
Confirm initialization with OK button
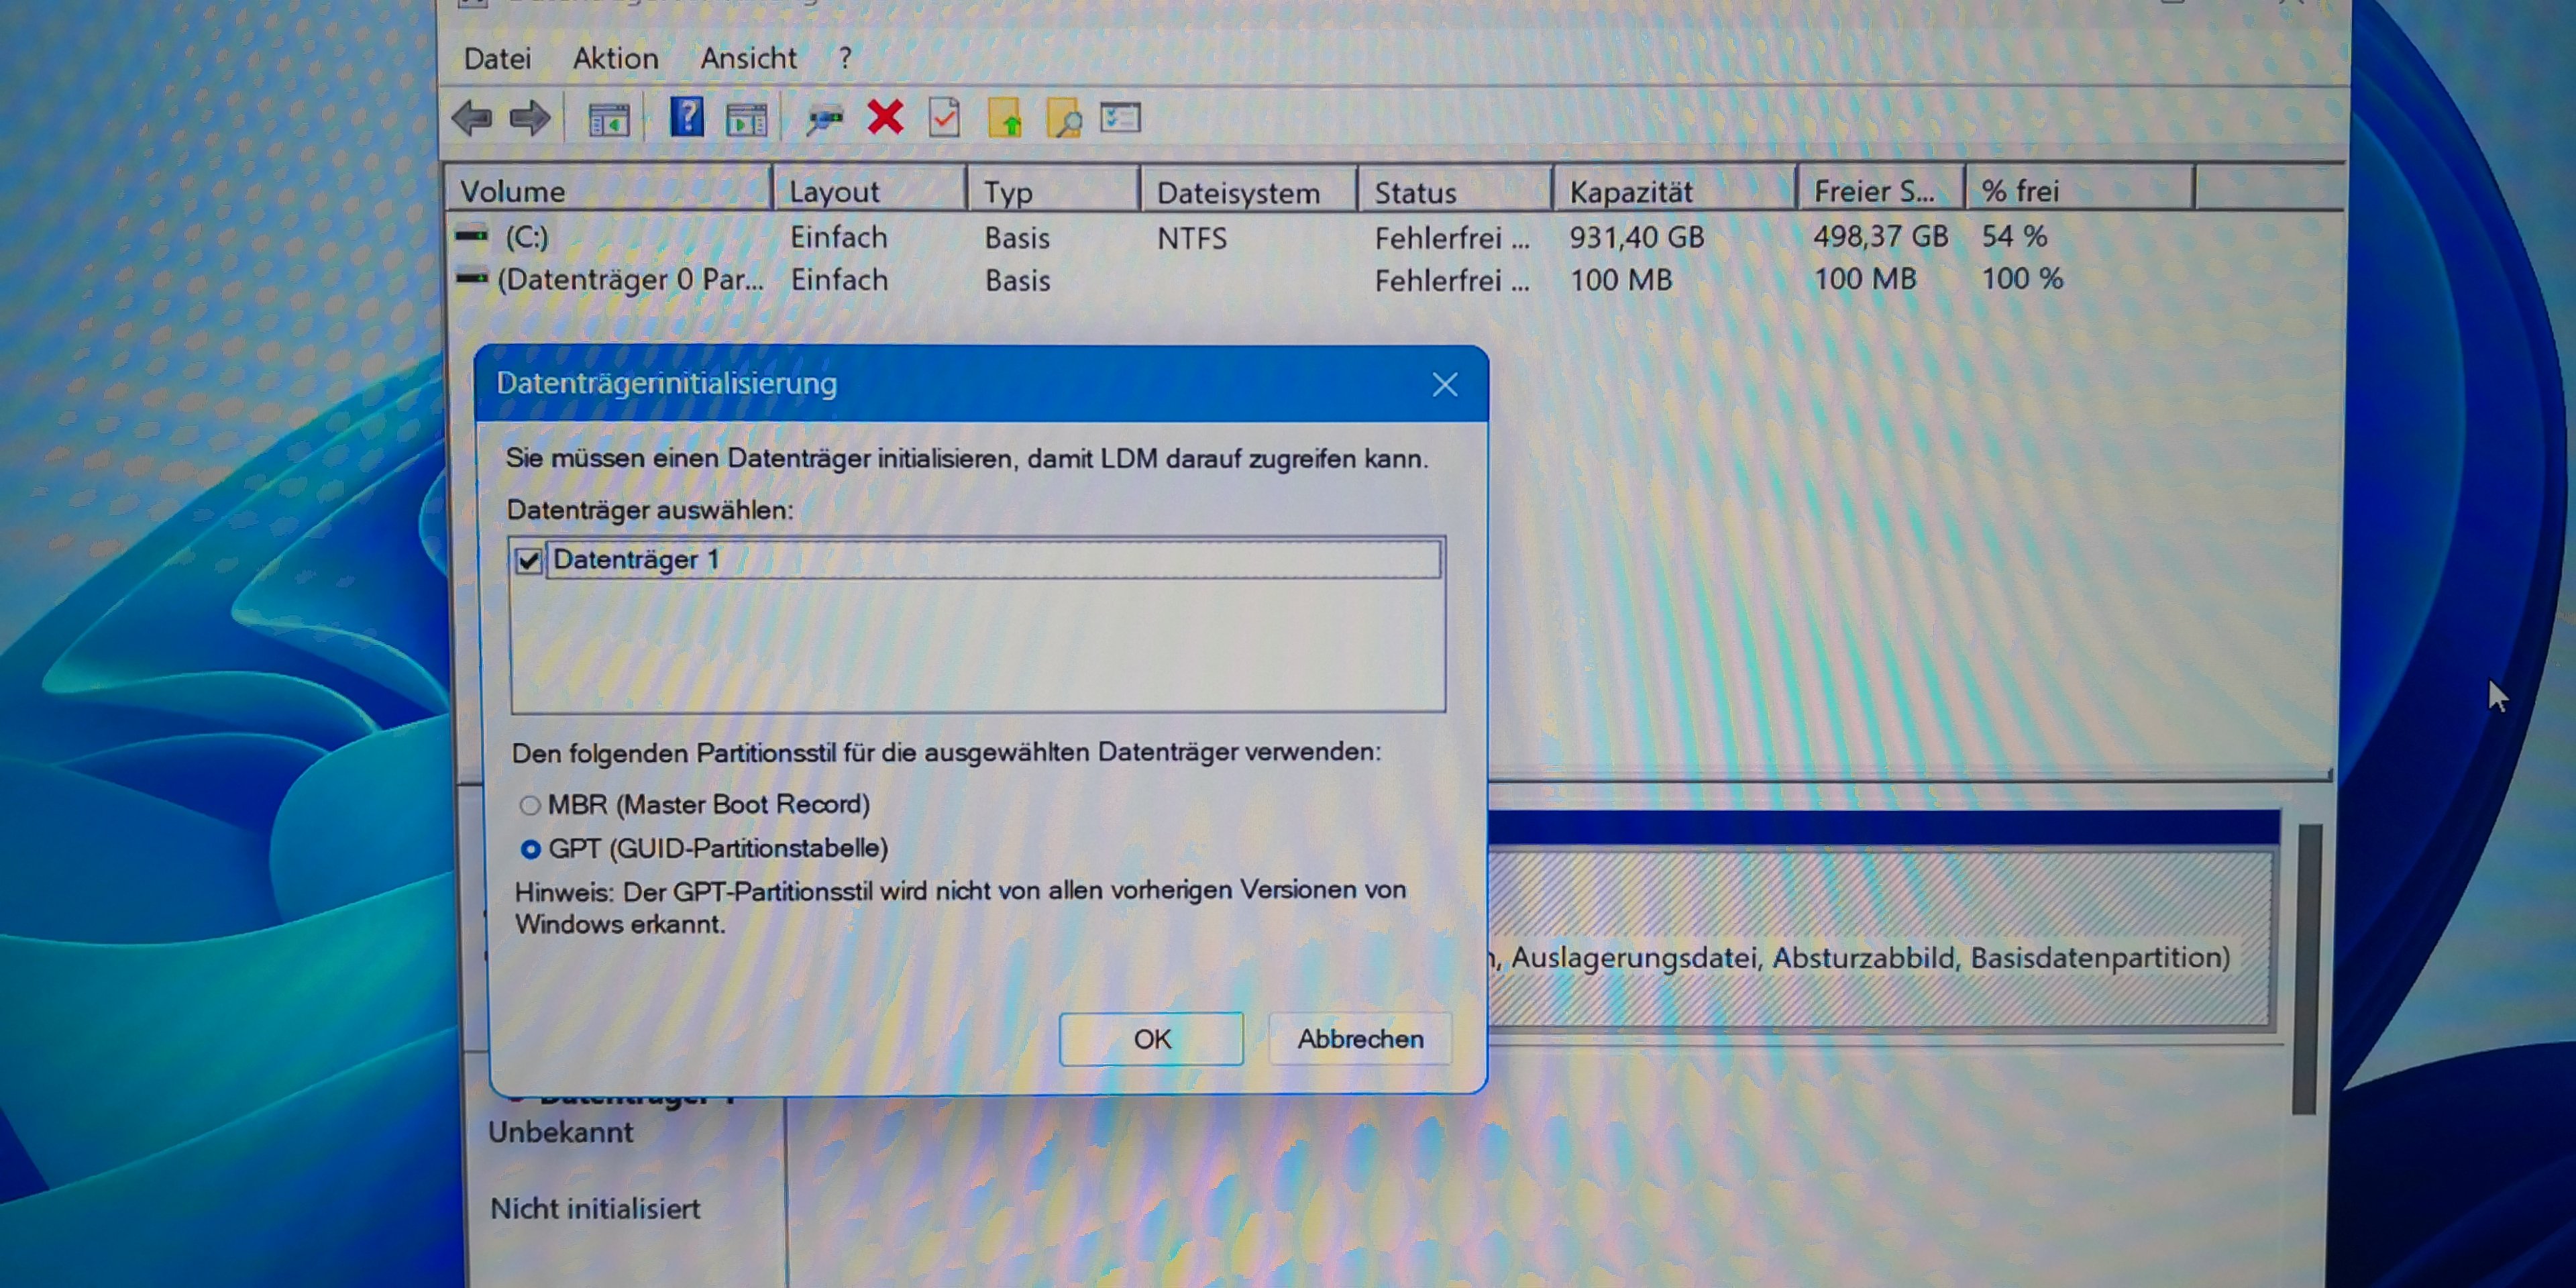pos(1151,1039)
